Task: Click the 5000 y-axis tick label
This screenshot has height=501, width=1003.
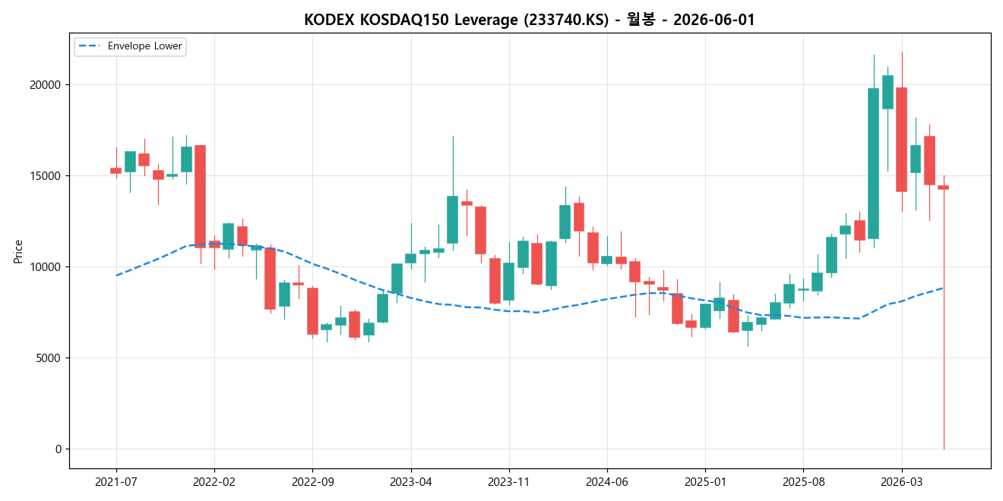Action: point(50,358)
